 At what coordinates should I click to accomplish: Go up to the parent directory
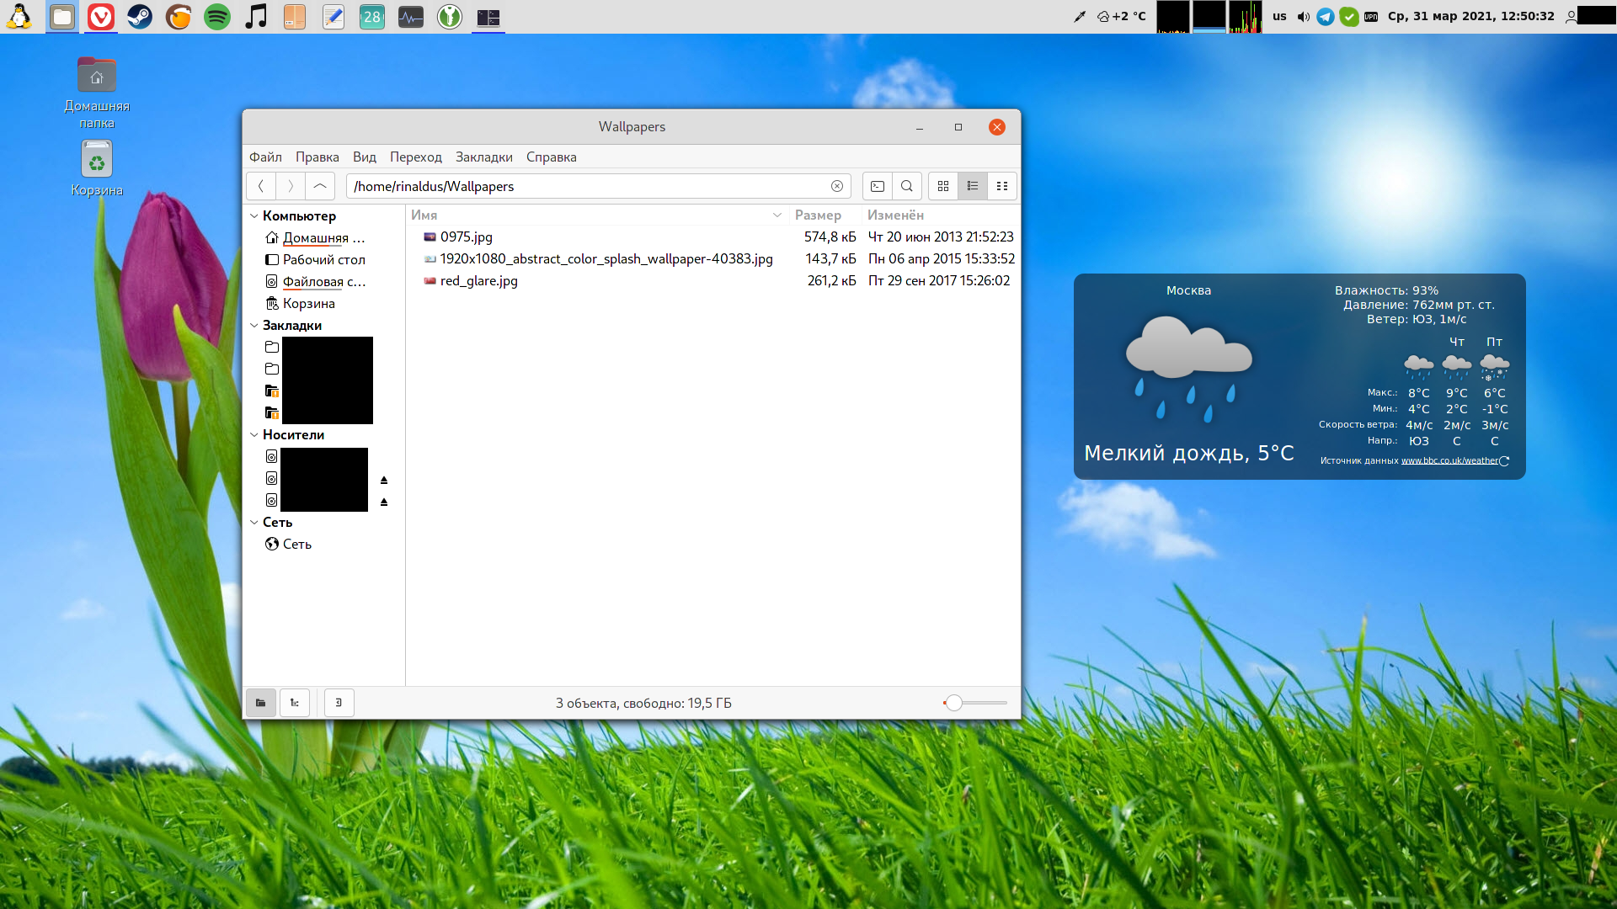[320, 186]
